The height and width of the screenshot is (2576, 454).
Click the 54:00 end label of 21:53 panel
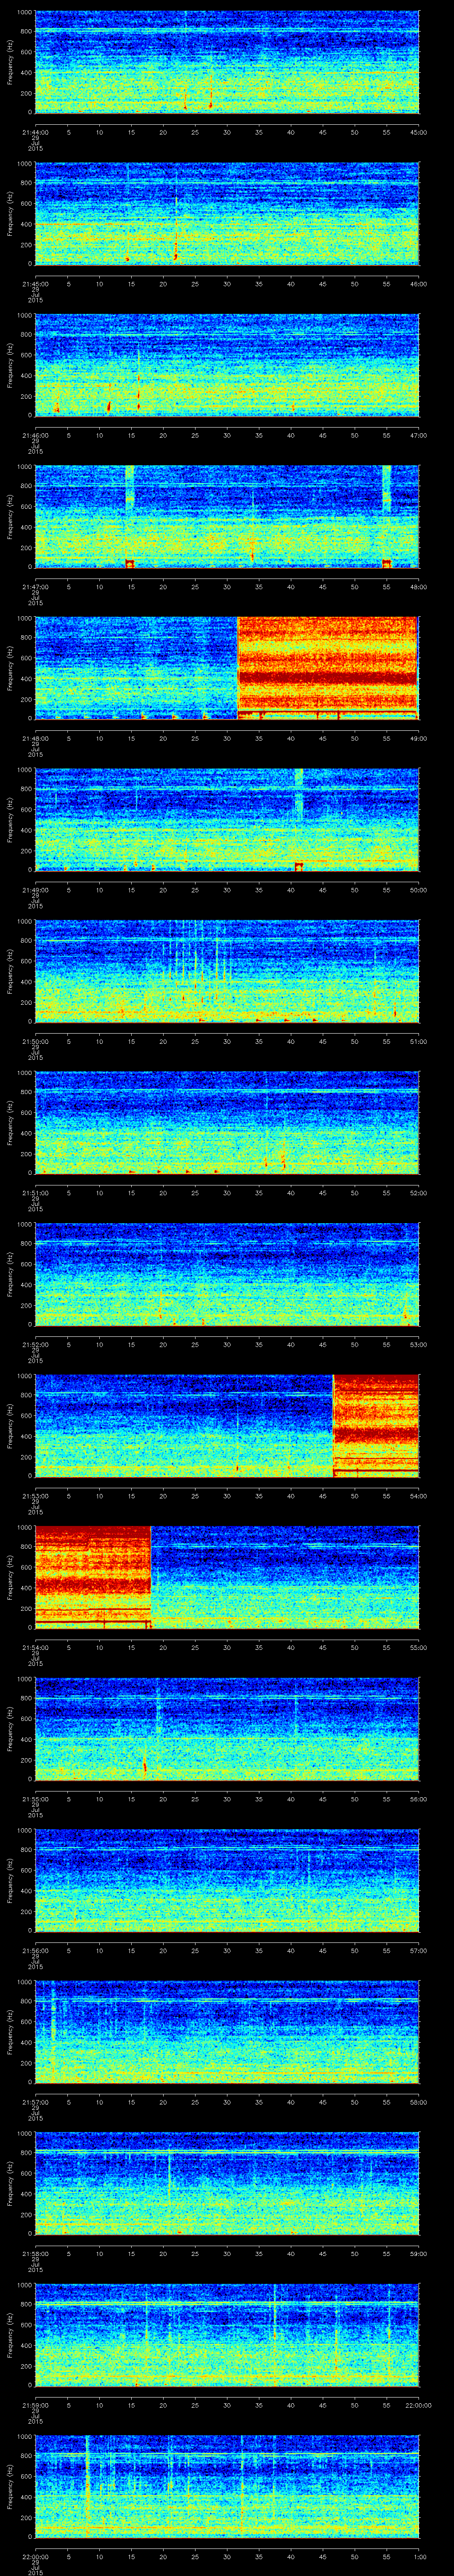[418, 1496]
